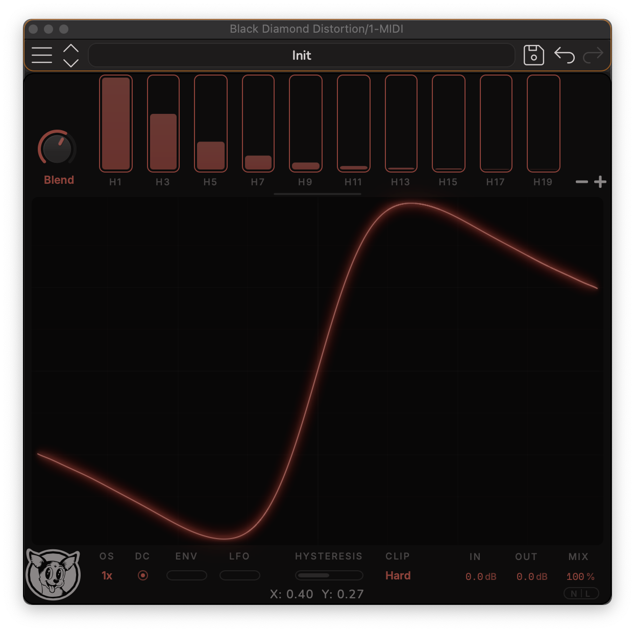Set the H13 harmonic bar level
This screenshot has width=635, height=632.
401,124
